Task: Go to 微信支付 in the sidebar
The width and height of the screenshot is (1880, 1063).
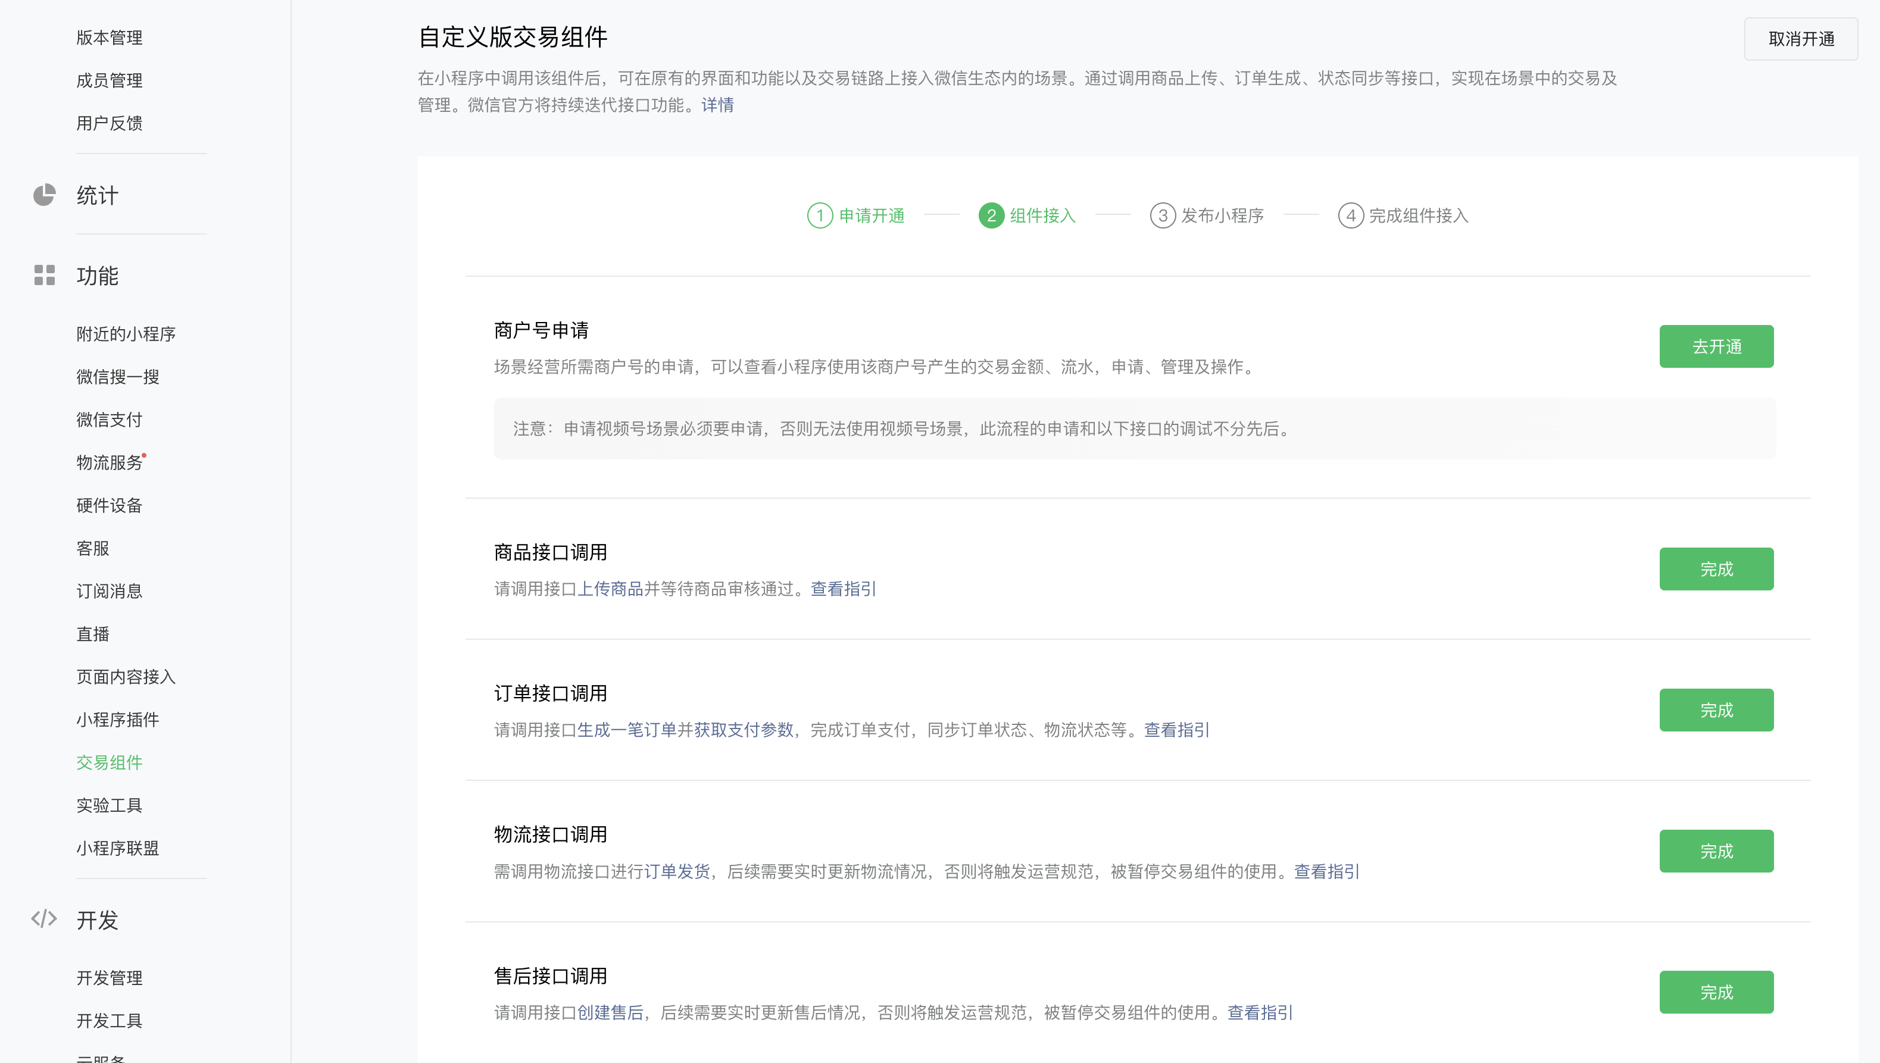Action: [x=109, y=419]
